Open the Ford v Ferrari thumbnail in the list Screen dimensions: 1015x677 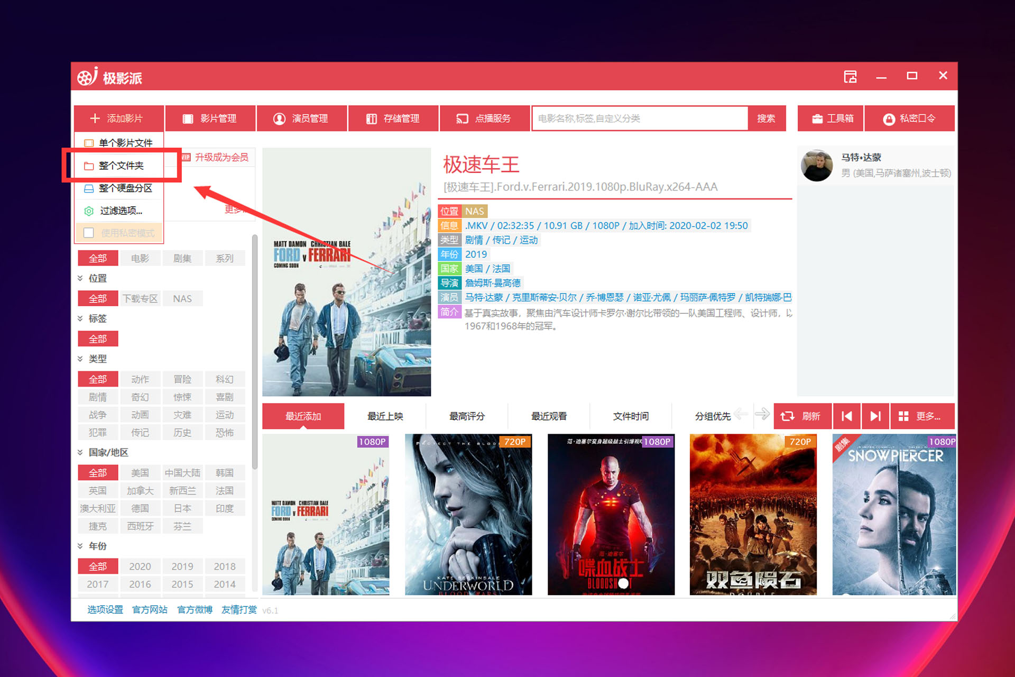tap(326, 515)
